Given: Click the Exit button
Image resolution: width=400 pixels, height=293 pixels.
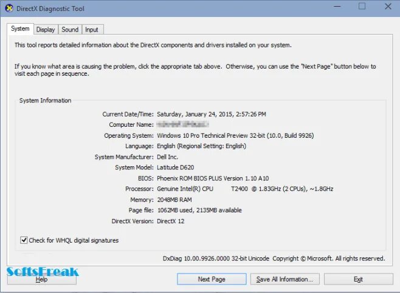Looking at the screenshot, I should pyautogui.click(x=358, y=279).
